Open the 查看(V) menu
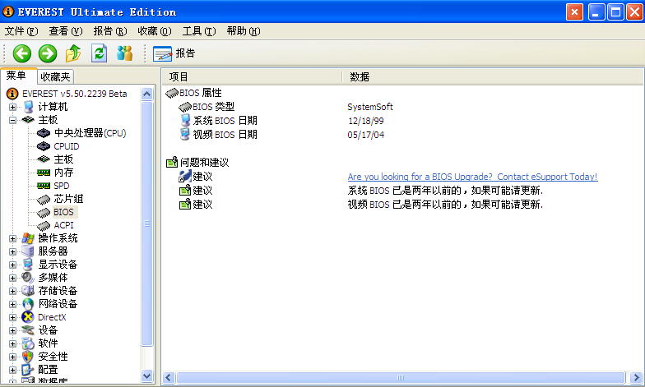Image resolution: width=645 pixels, height=387 pixels. (66, 31)
